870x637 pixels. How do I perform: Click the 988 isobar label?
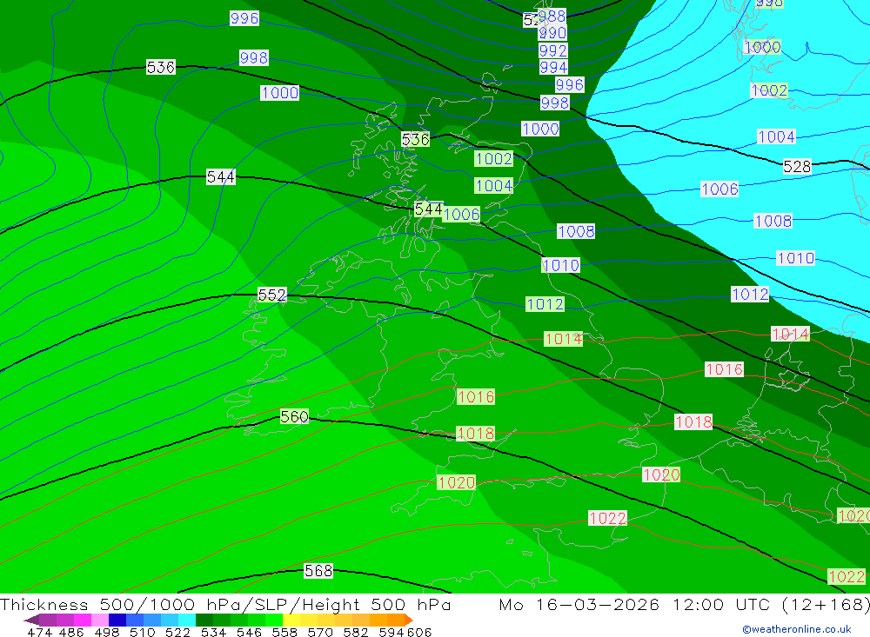(552, 17)
